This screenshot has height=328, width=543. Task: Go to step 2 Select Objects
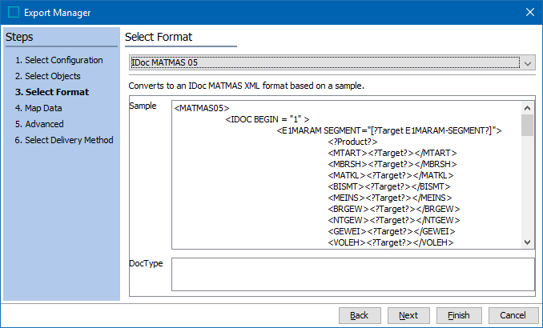point(47,77)
